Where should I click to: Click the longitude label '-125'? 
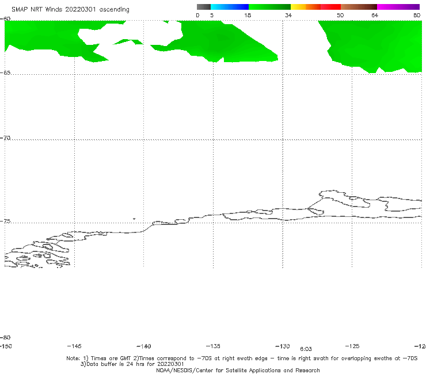pos(352,346)
